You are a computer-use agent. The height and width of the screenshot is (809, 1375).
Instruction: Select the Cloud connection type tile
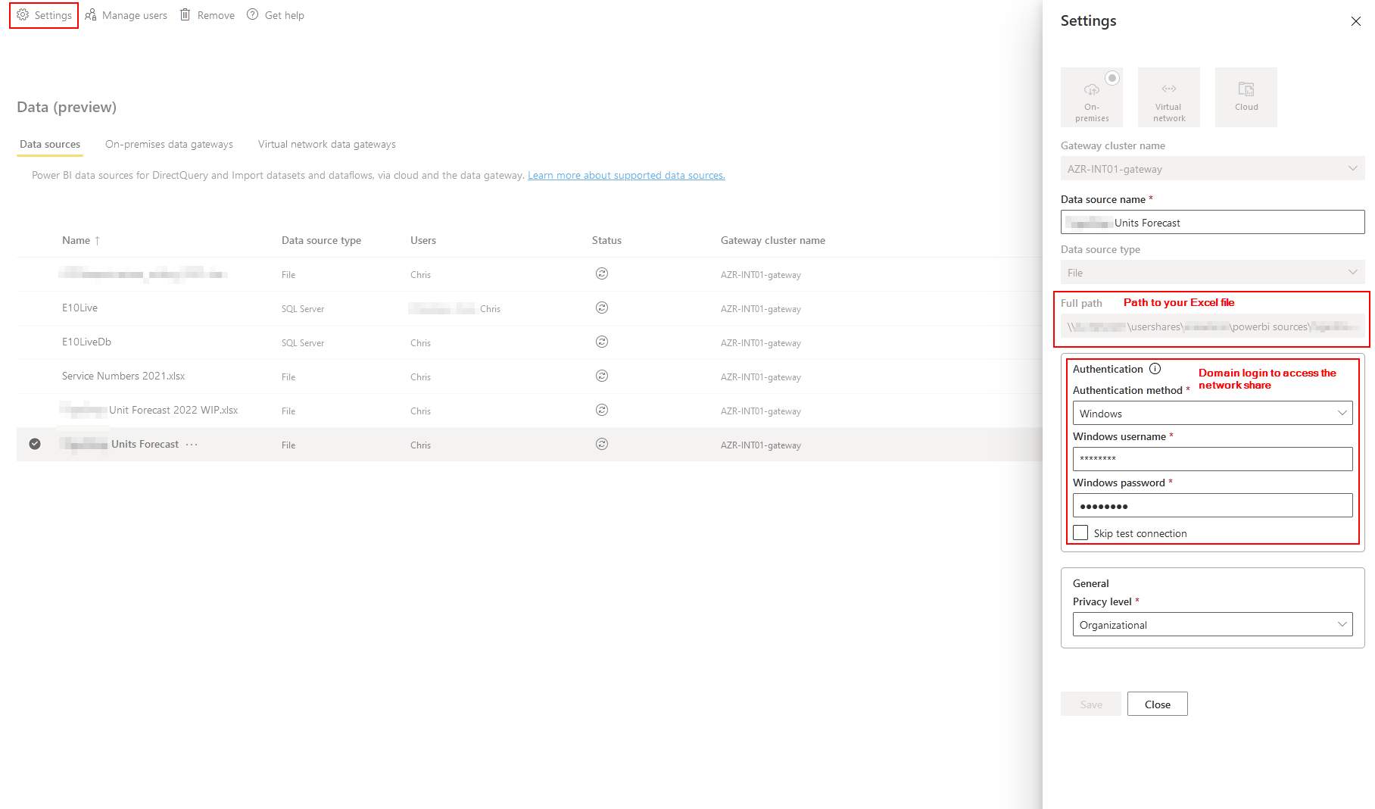(1246, 97)
